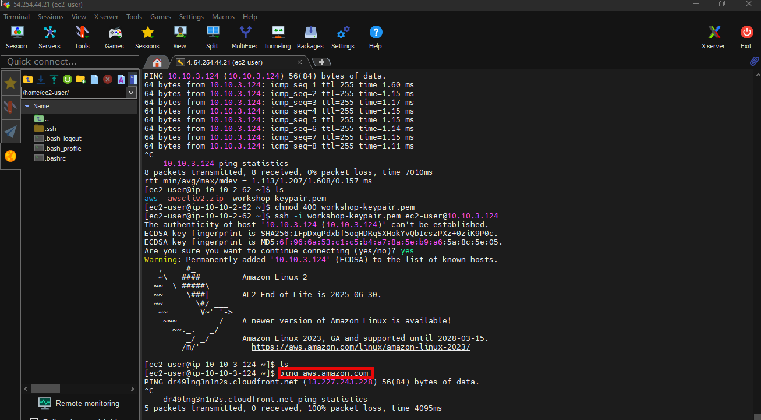Click the paperclip attach icon

point(754,61)
